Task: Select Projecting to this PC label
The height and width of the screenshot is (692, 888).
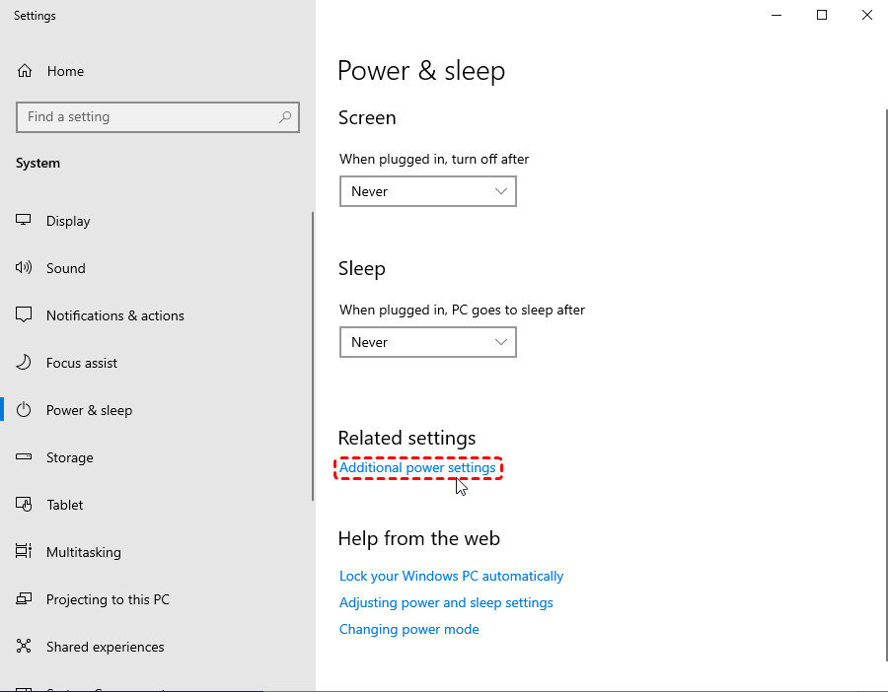Action: point(108,599)
